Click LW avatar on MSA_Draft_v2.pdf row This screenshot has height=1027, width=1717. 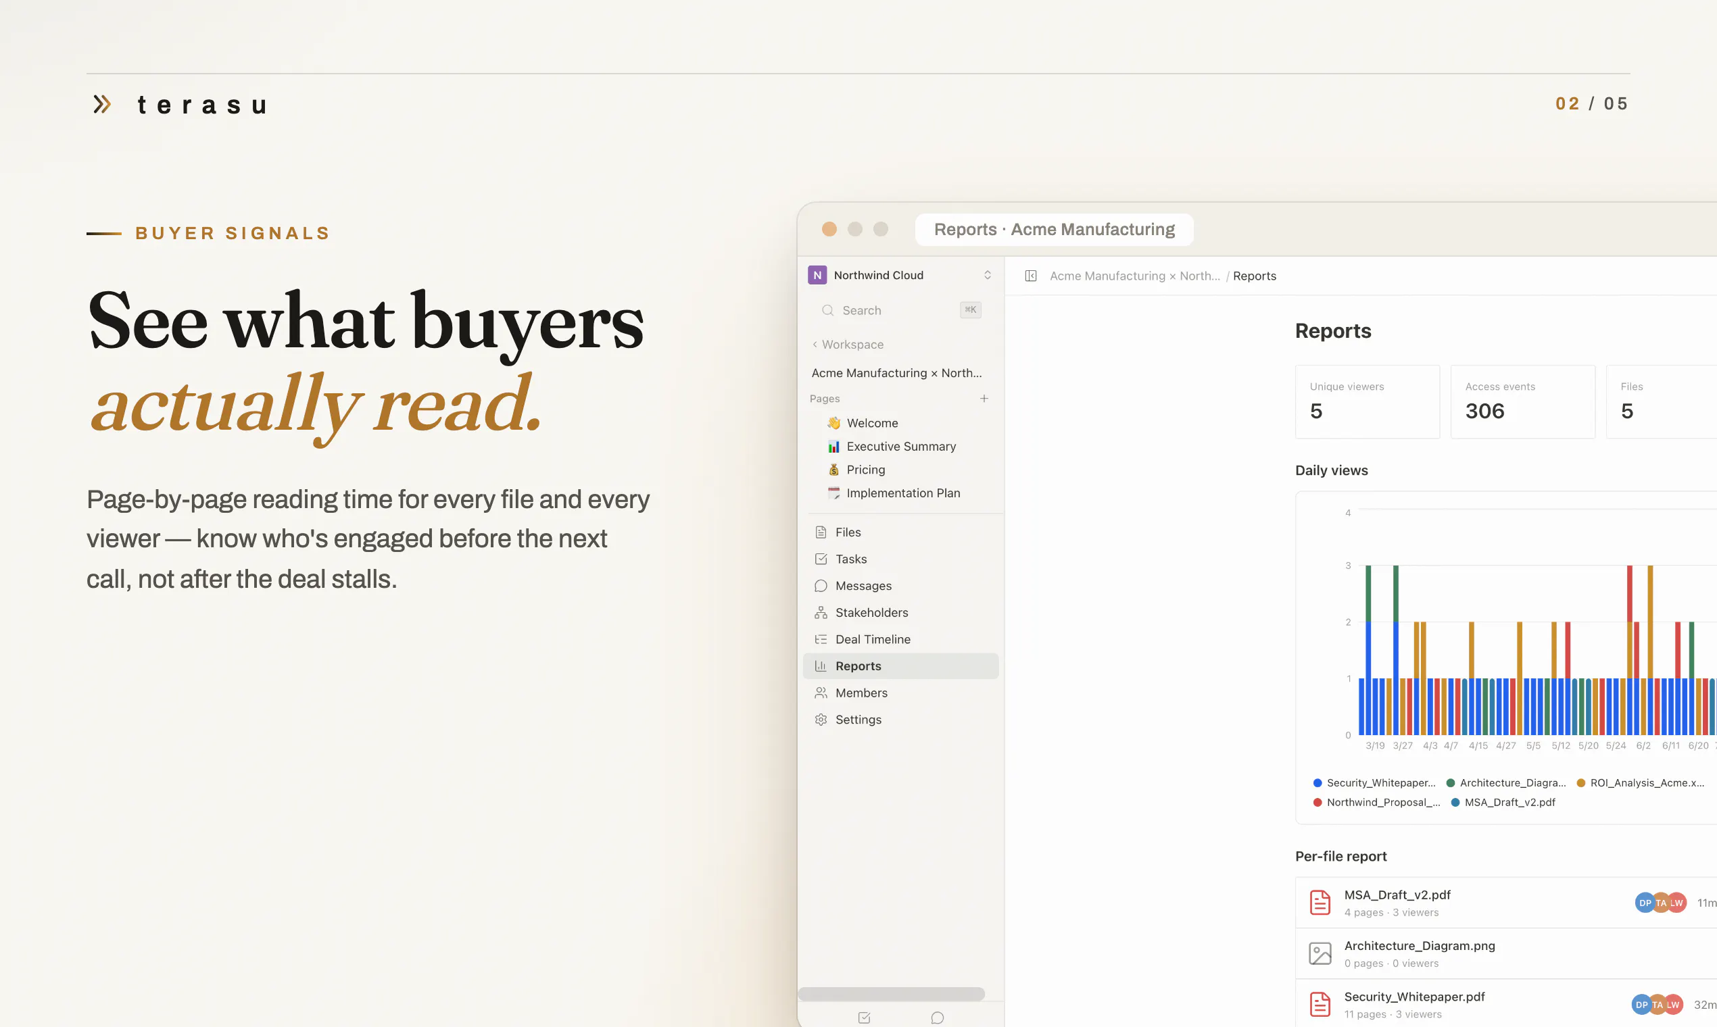click(x=1676, y=903)
